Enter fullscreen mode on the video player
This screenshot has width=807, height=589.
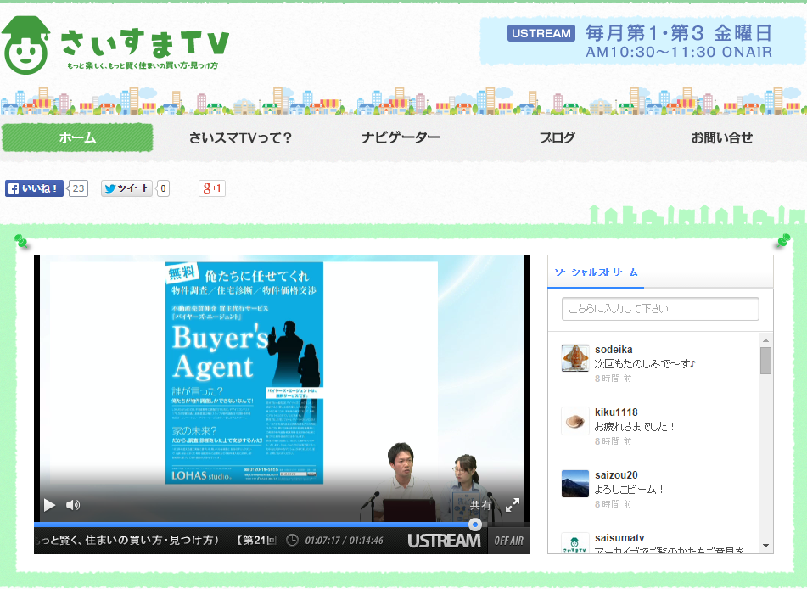(513, 505)
